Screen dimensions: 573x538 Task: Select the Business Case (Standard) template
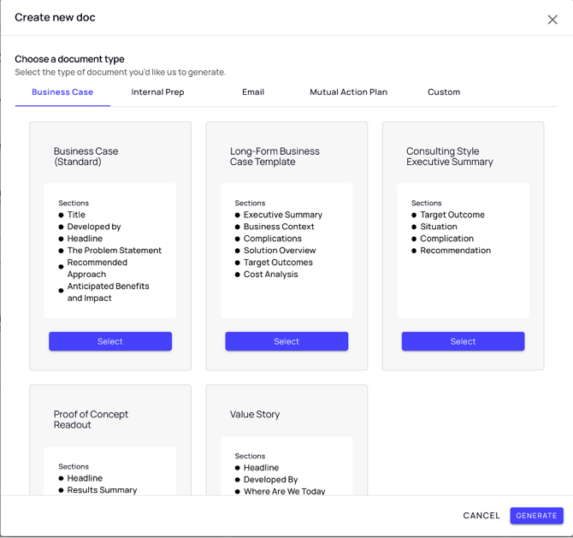pyautogui.click(x=110, y=341)
